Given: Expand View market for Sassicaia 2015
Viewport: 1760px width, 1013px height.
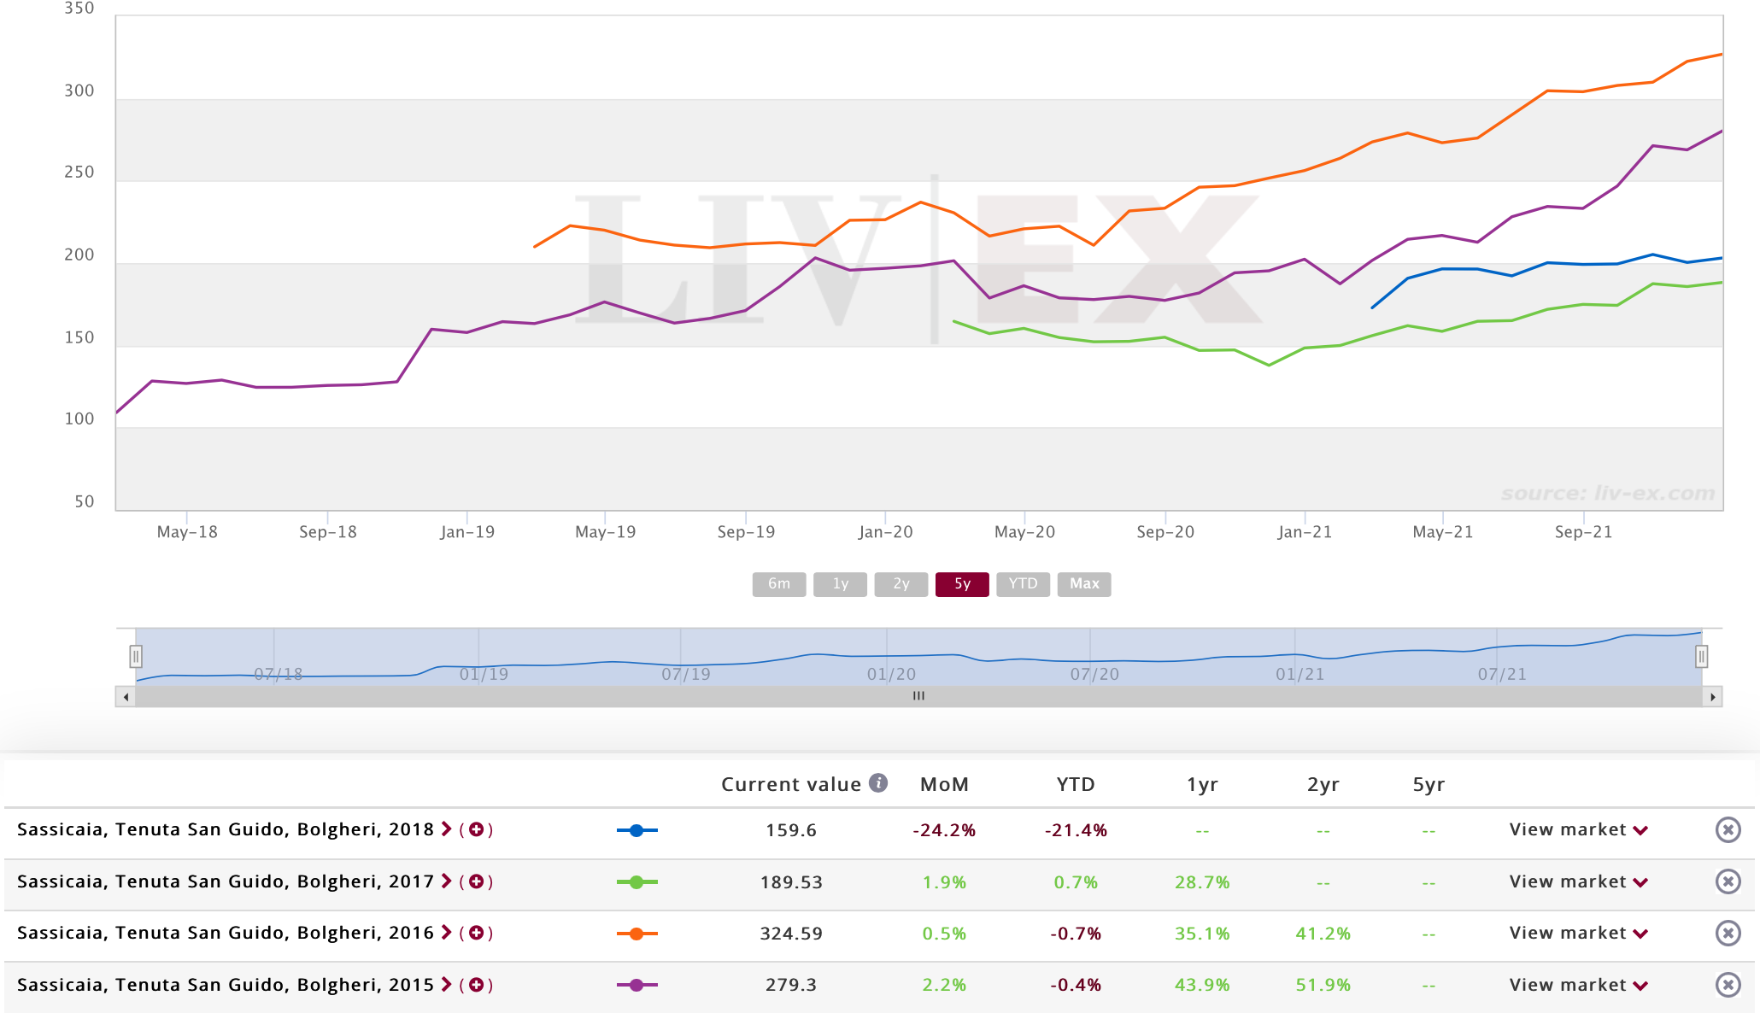Looking at the screenshot, I should 1578,985.
